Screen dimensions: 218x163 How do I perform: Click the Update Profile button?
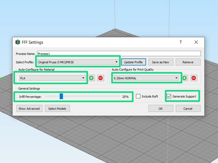coord(133,62)
